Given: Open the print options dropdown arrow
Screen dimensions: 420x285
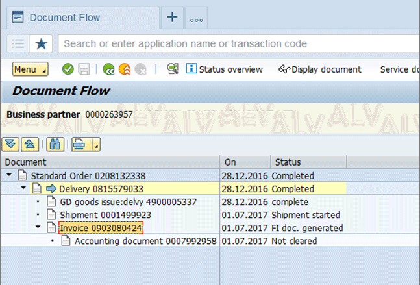Looking at the screenshot, I should click(96, 145).
